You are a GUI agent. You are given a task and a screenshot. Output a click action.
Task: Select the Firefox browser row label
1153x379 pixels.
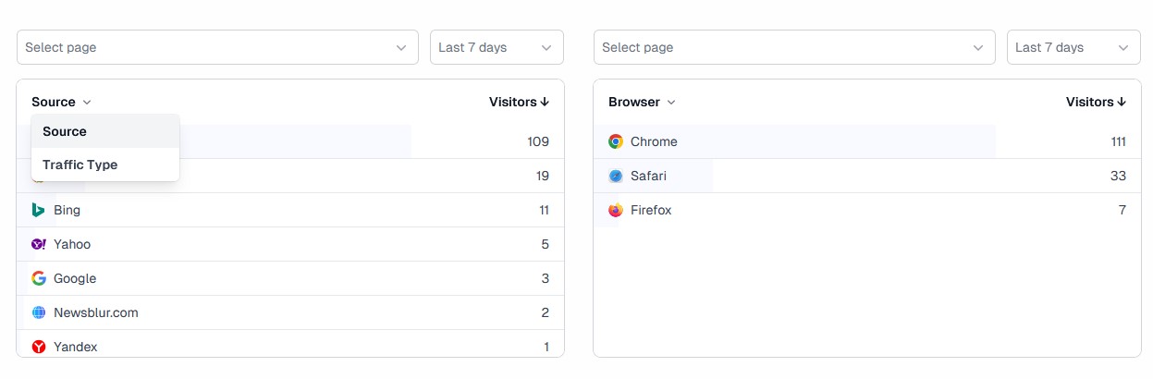pos(651,210)
